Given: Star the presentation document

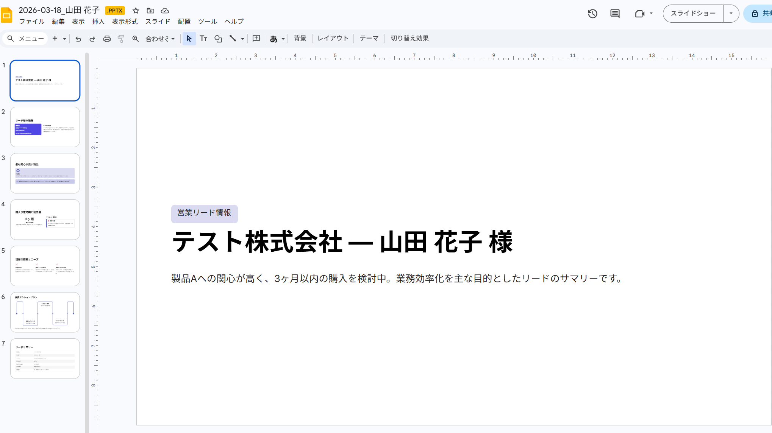Looking at the screenshot, I should pos(136,11).
